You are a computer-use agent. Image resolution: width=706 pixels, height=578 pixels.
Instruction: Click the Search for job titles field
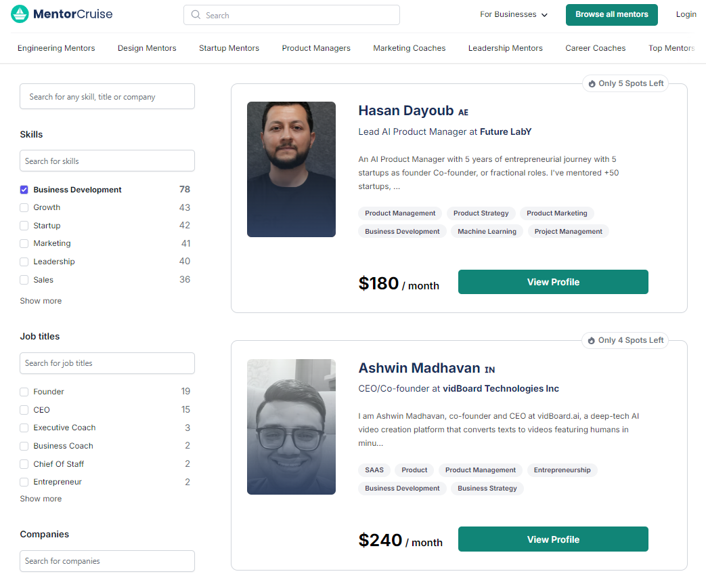(107, 363)
